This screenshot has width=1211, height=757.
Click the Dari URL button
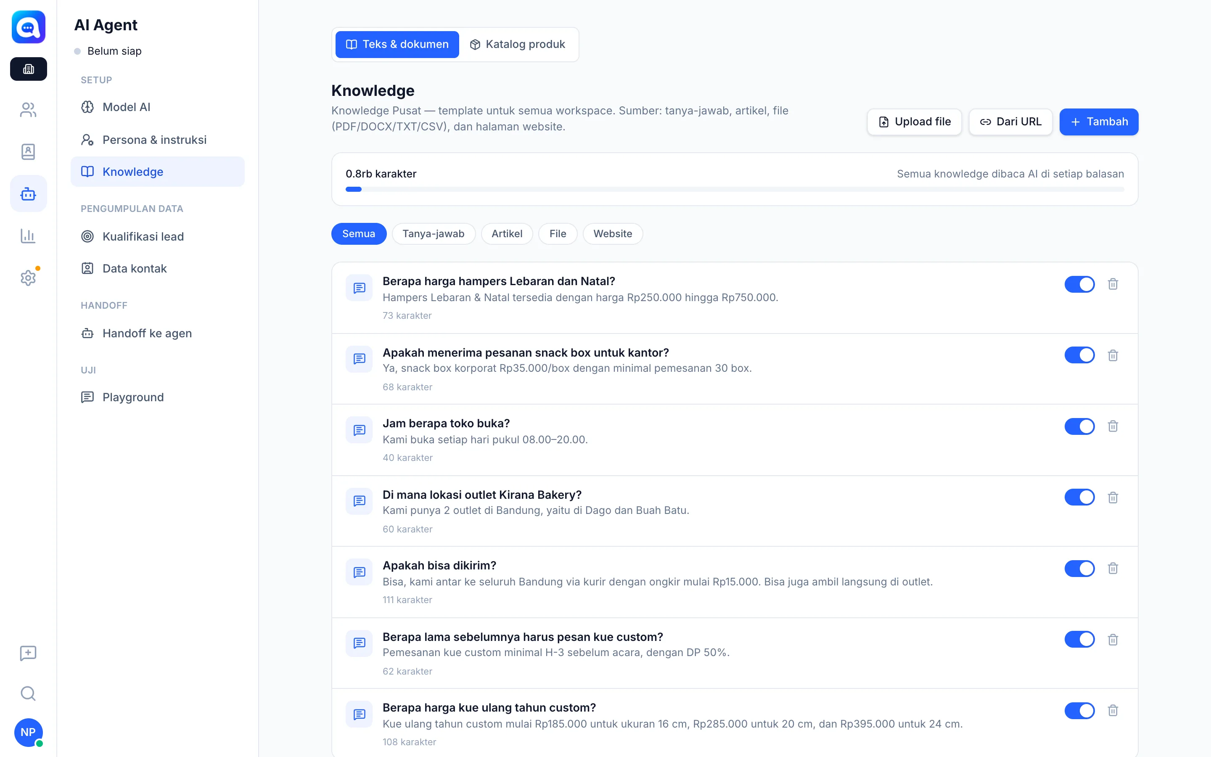point(1010,122)
